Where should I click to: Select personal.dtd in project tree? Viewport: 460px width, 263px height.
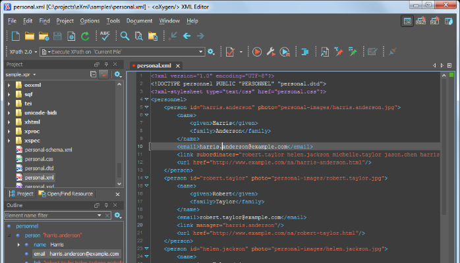coord(39,168)
